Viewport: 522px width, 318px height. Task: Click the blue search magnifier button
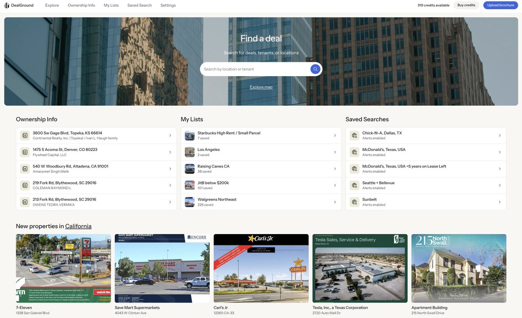click(315, 69)
